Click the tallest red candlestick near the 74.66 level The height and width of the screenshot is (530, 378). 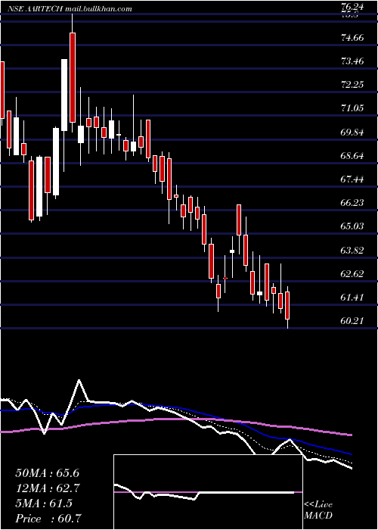tap(73, 77)
